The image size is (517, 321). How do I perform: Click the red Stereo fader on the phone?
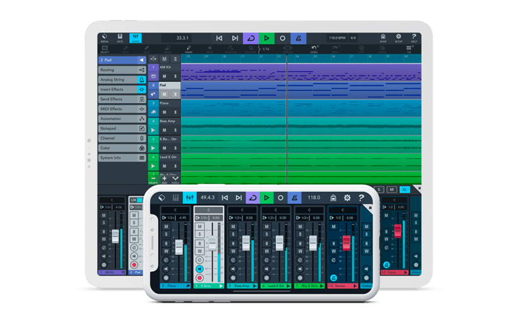click(345, 242)
